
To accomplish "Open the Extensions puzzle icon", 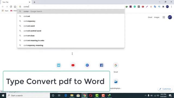I will (163, 7).
